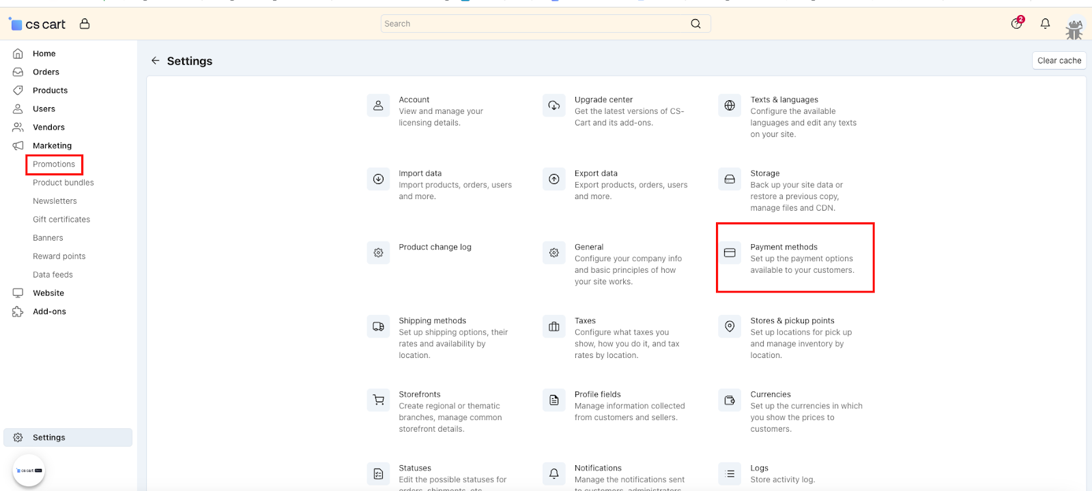Screen dimensions: 1092x491
Task: Select Product bundles under Marketing
Action: click(x=63, y=183)
